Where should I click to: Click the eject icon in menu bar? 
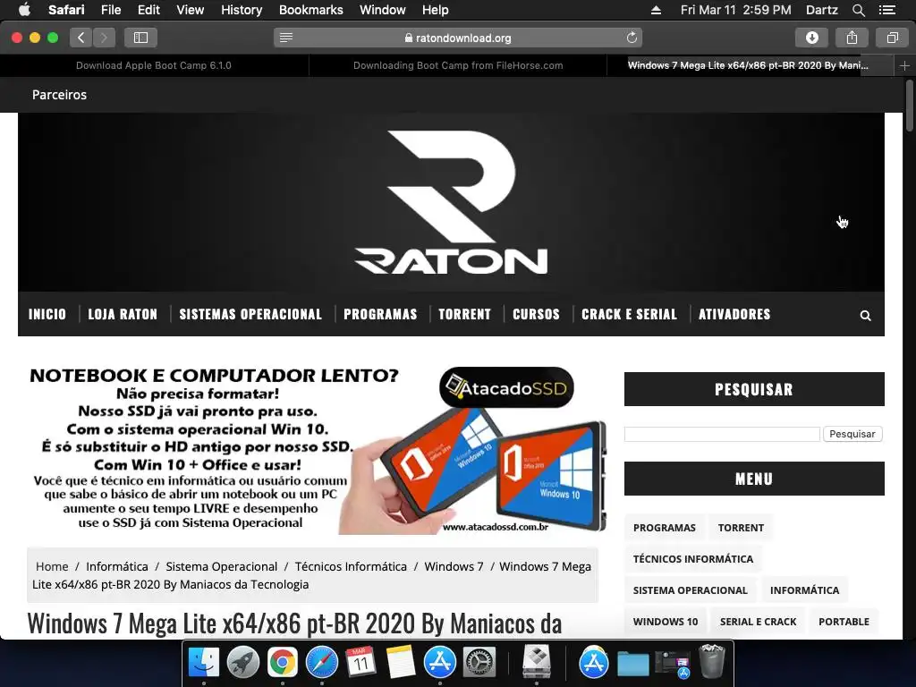click(656, 10)
